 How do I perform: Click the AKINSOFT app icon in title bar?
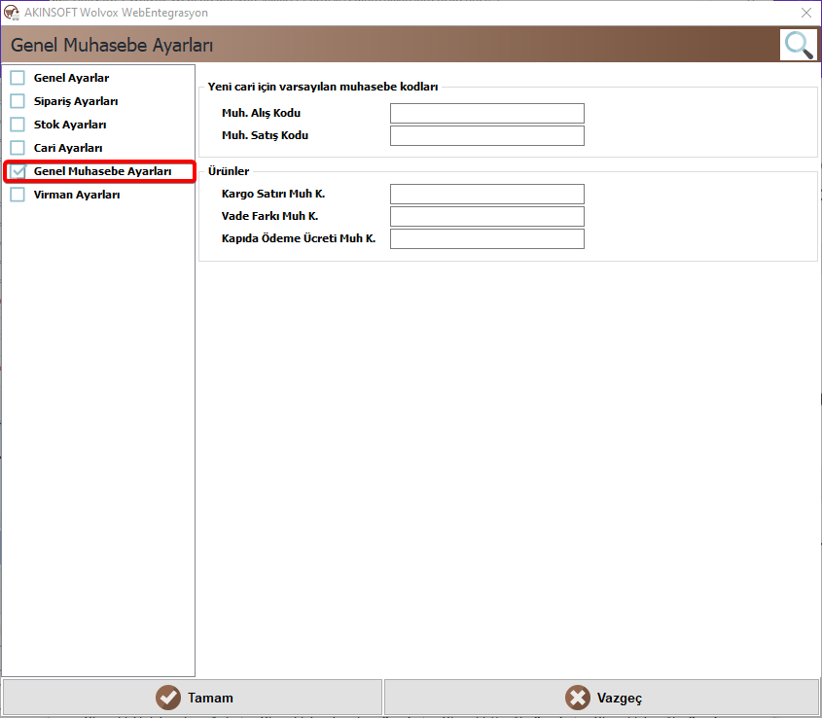coord(12,12)
